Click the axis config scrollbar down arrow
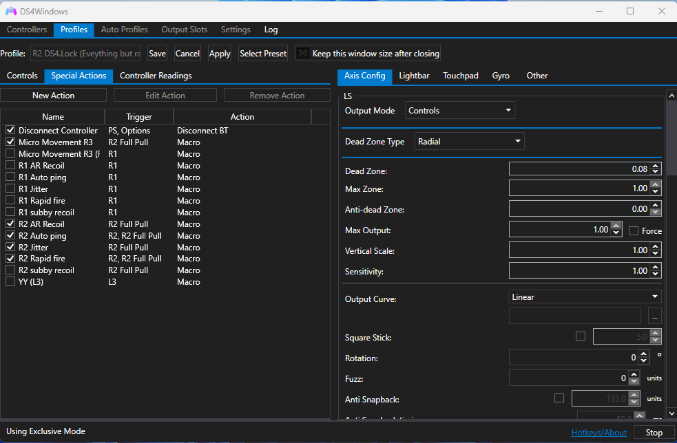The width and height of the screenshot is (677, 443). click(671, 413)
